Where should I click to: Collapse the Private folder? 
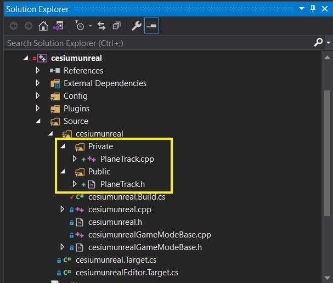(63, 146)
